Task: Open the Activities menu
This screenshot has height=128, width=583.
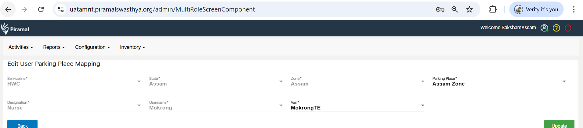Action: [20, 47]
